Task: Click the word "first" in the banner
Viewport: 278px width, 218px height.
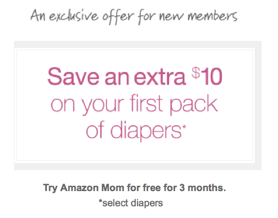Action: coord(146,103)
